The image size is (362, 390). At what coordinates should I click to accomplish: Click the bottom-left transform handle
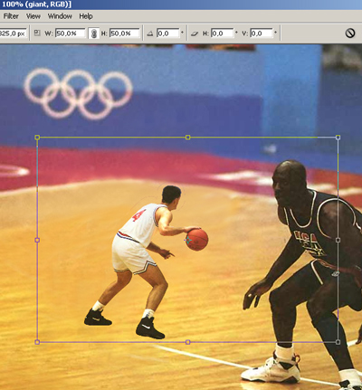click(37, 342)
